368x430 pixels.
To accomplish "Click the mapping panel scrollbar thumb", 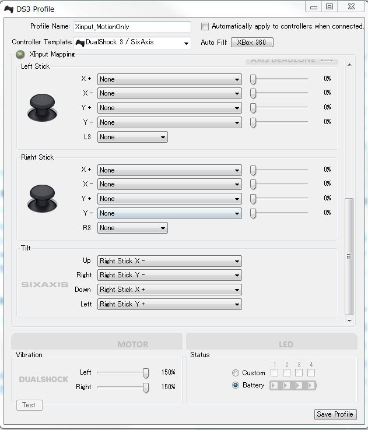I will click(x=349, y=256).
